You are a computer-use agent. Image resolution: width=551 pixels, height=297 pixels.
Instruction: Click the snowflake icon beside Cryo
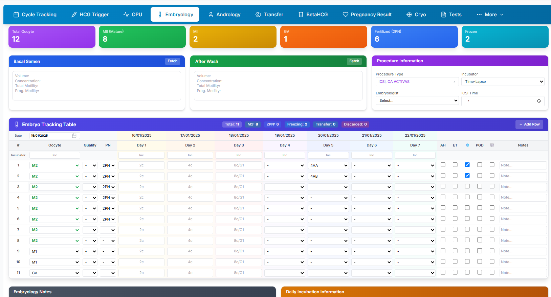pyautogui.click(x=409, y=15)
